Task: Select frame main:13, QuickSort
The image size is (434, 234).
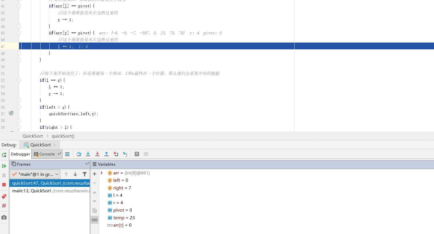Action: coord(50,191)
